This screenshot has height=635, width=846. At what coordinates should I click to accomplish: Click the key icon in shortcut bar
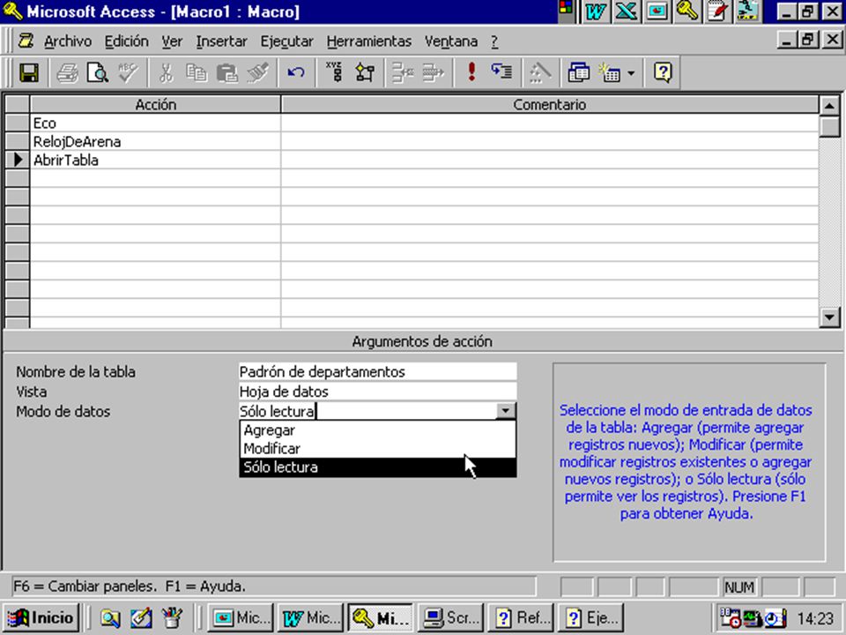[x=686, y=11]
